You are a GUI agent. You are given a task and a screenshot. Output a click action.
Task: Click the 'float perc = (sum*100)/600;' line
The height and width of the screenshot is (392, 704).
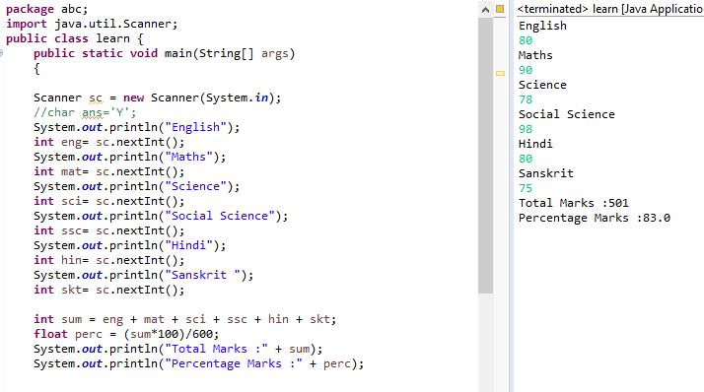[126, 334]
